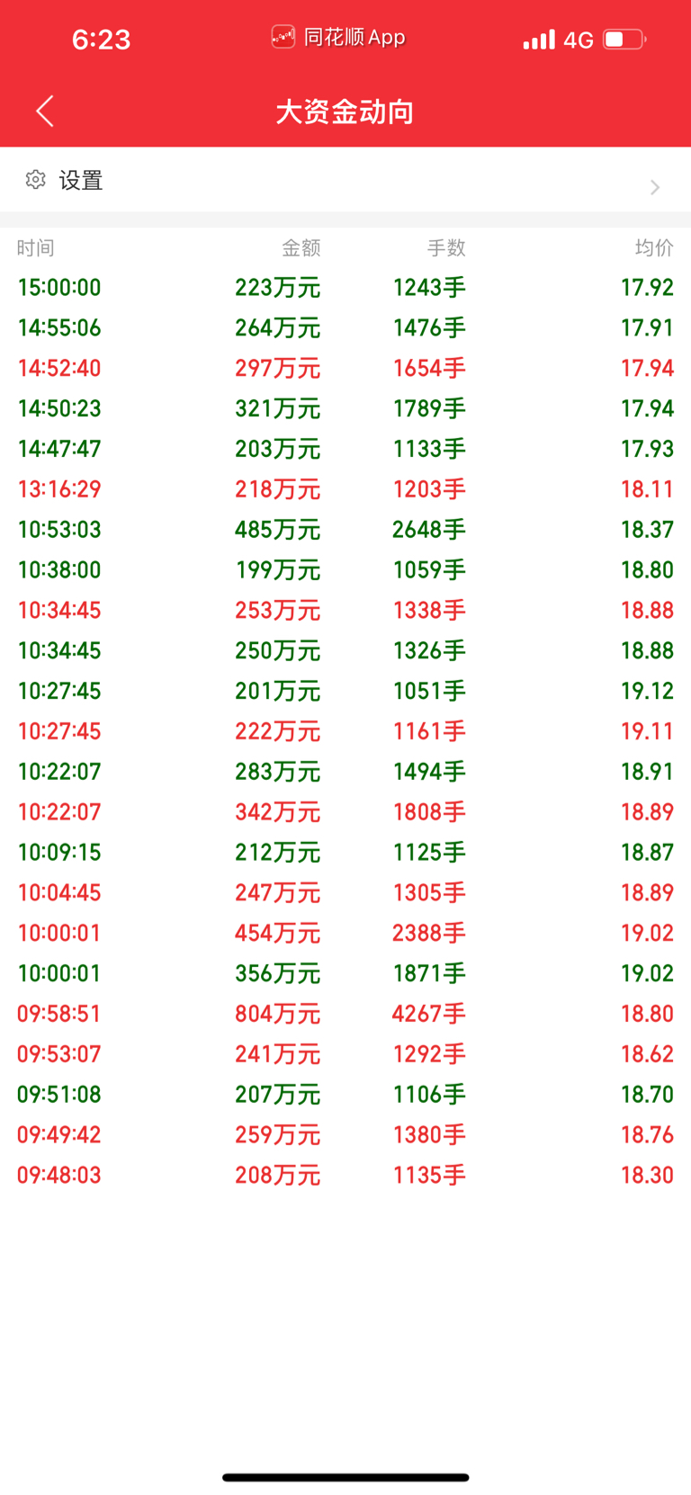Viewport: 691px width, 1495px height.
Task: Return to 同花顺 App via status link
Action: point(339,38)
